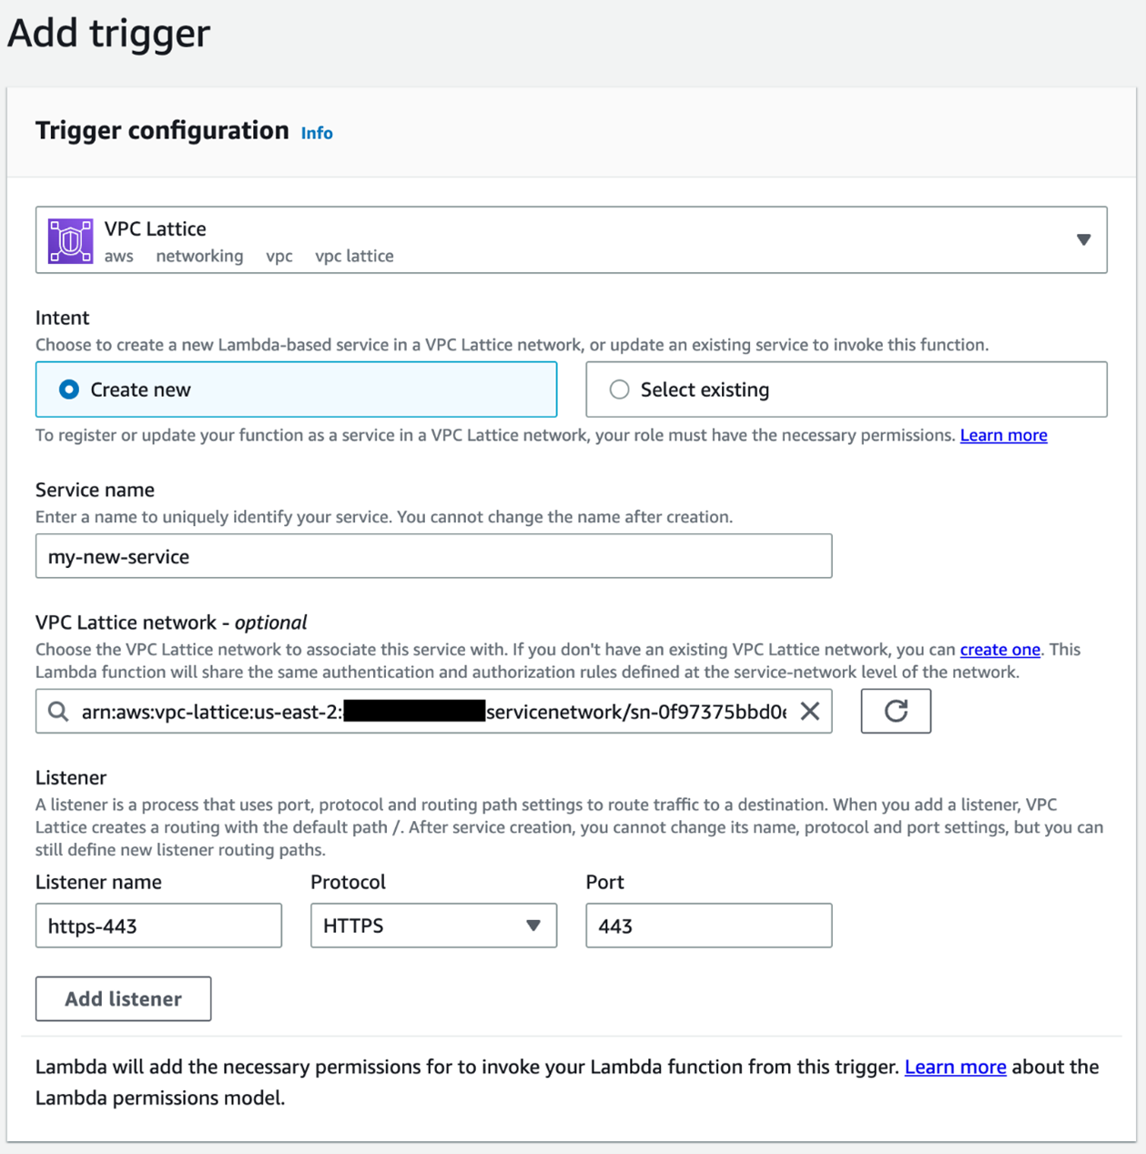Click the VPC Lattice network ARN field
This screenshot has height=1154, width=1146.
(433, 711)
